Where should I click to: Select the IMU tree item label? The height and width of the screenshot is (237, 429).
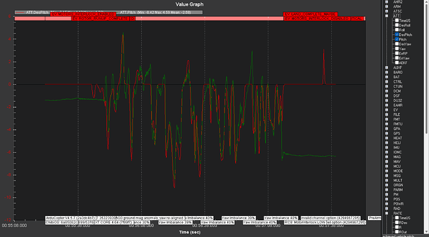pyautogui.click(x=397, y=148)
